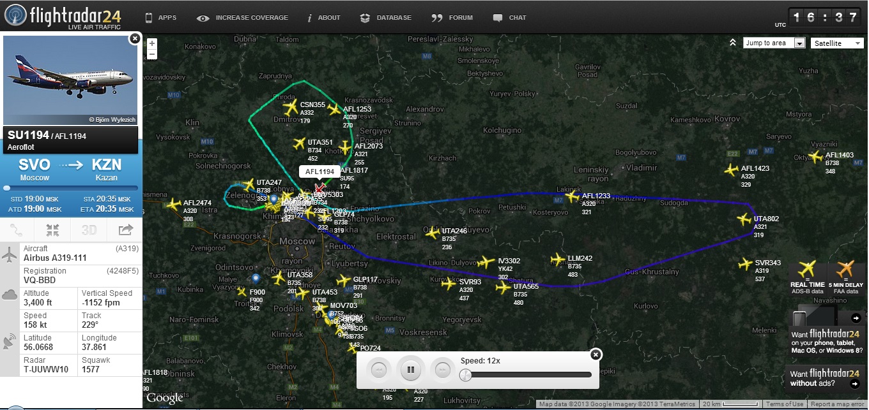Select aircraft F900 on the map

tap(242, 292)
